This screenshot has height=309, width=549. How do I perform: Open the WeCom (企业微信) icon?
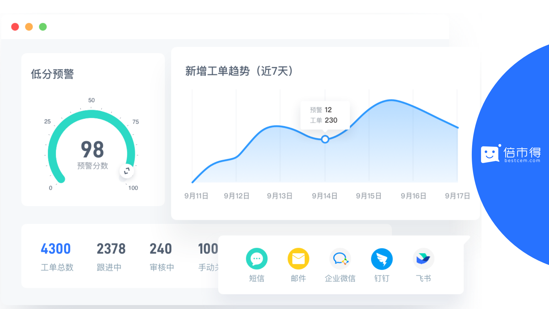(x=340, y=259)
